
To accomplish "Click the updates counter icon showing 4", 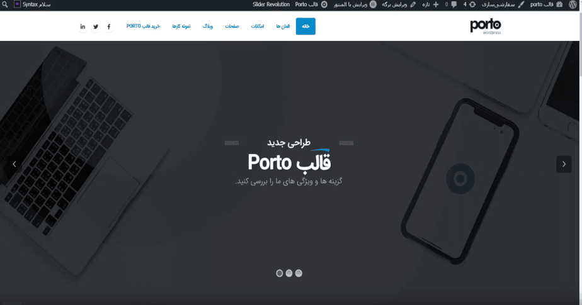I will tap(469, 4).
